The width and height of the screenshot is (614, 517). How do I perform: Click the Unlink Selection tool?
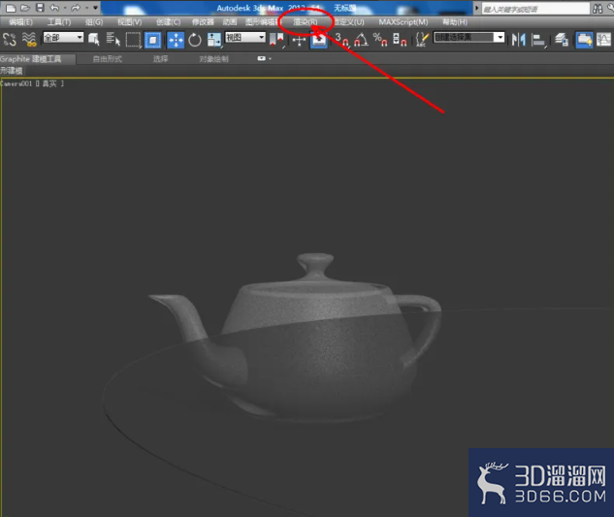click(10, 39)
